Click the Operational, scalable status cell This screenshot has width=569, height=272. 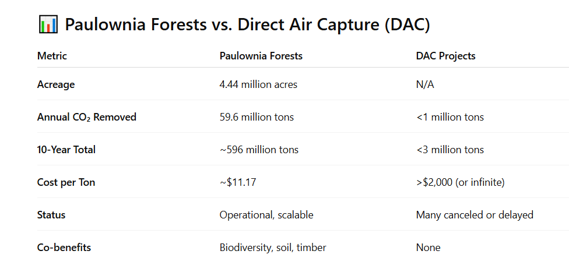[266, 215]
